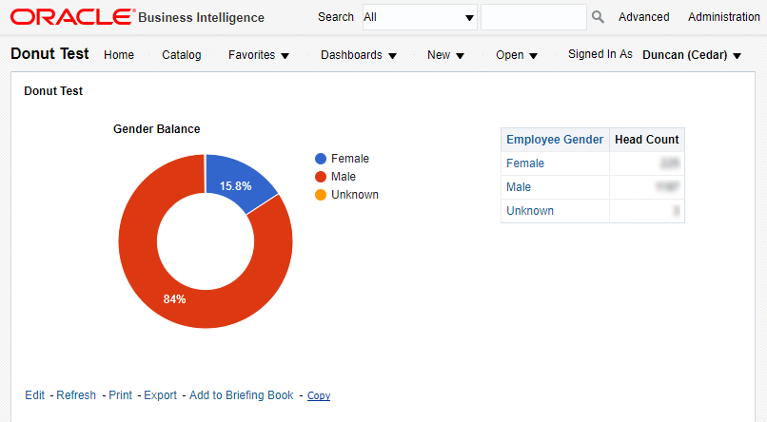Open the Catalog
This screenshot has height=422, width=767.
coord(182,55)
